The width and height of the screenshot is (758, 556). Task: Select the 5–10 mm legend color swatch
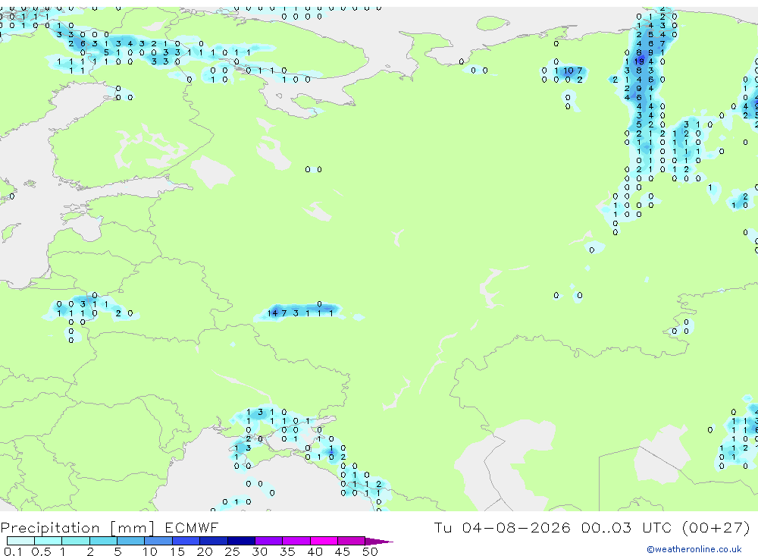(x=130, y=541)
